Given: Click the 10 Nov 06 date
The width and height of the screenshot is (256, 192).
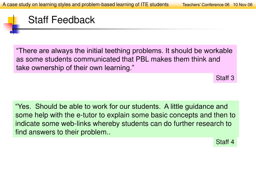Looking at the screenshot, I should pyautogui.click(x=243, y=4).
